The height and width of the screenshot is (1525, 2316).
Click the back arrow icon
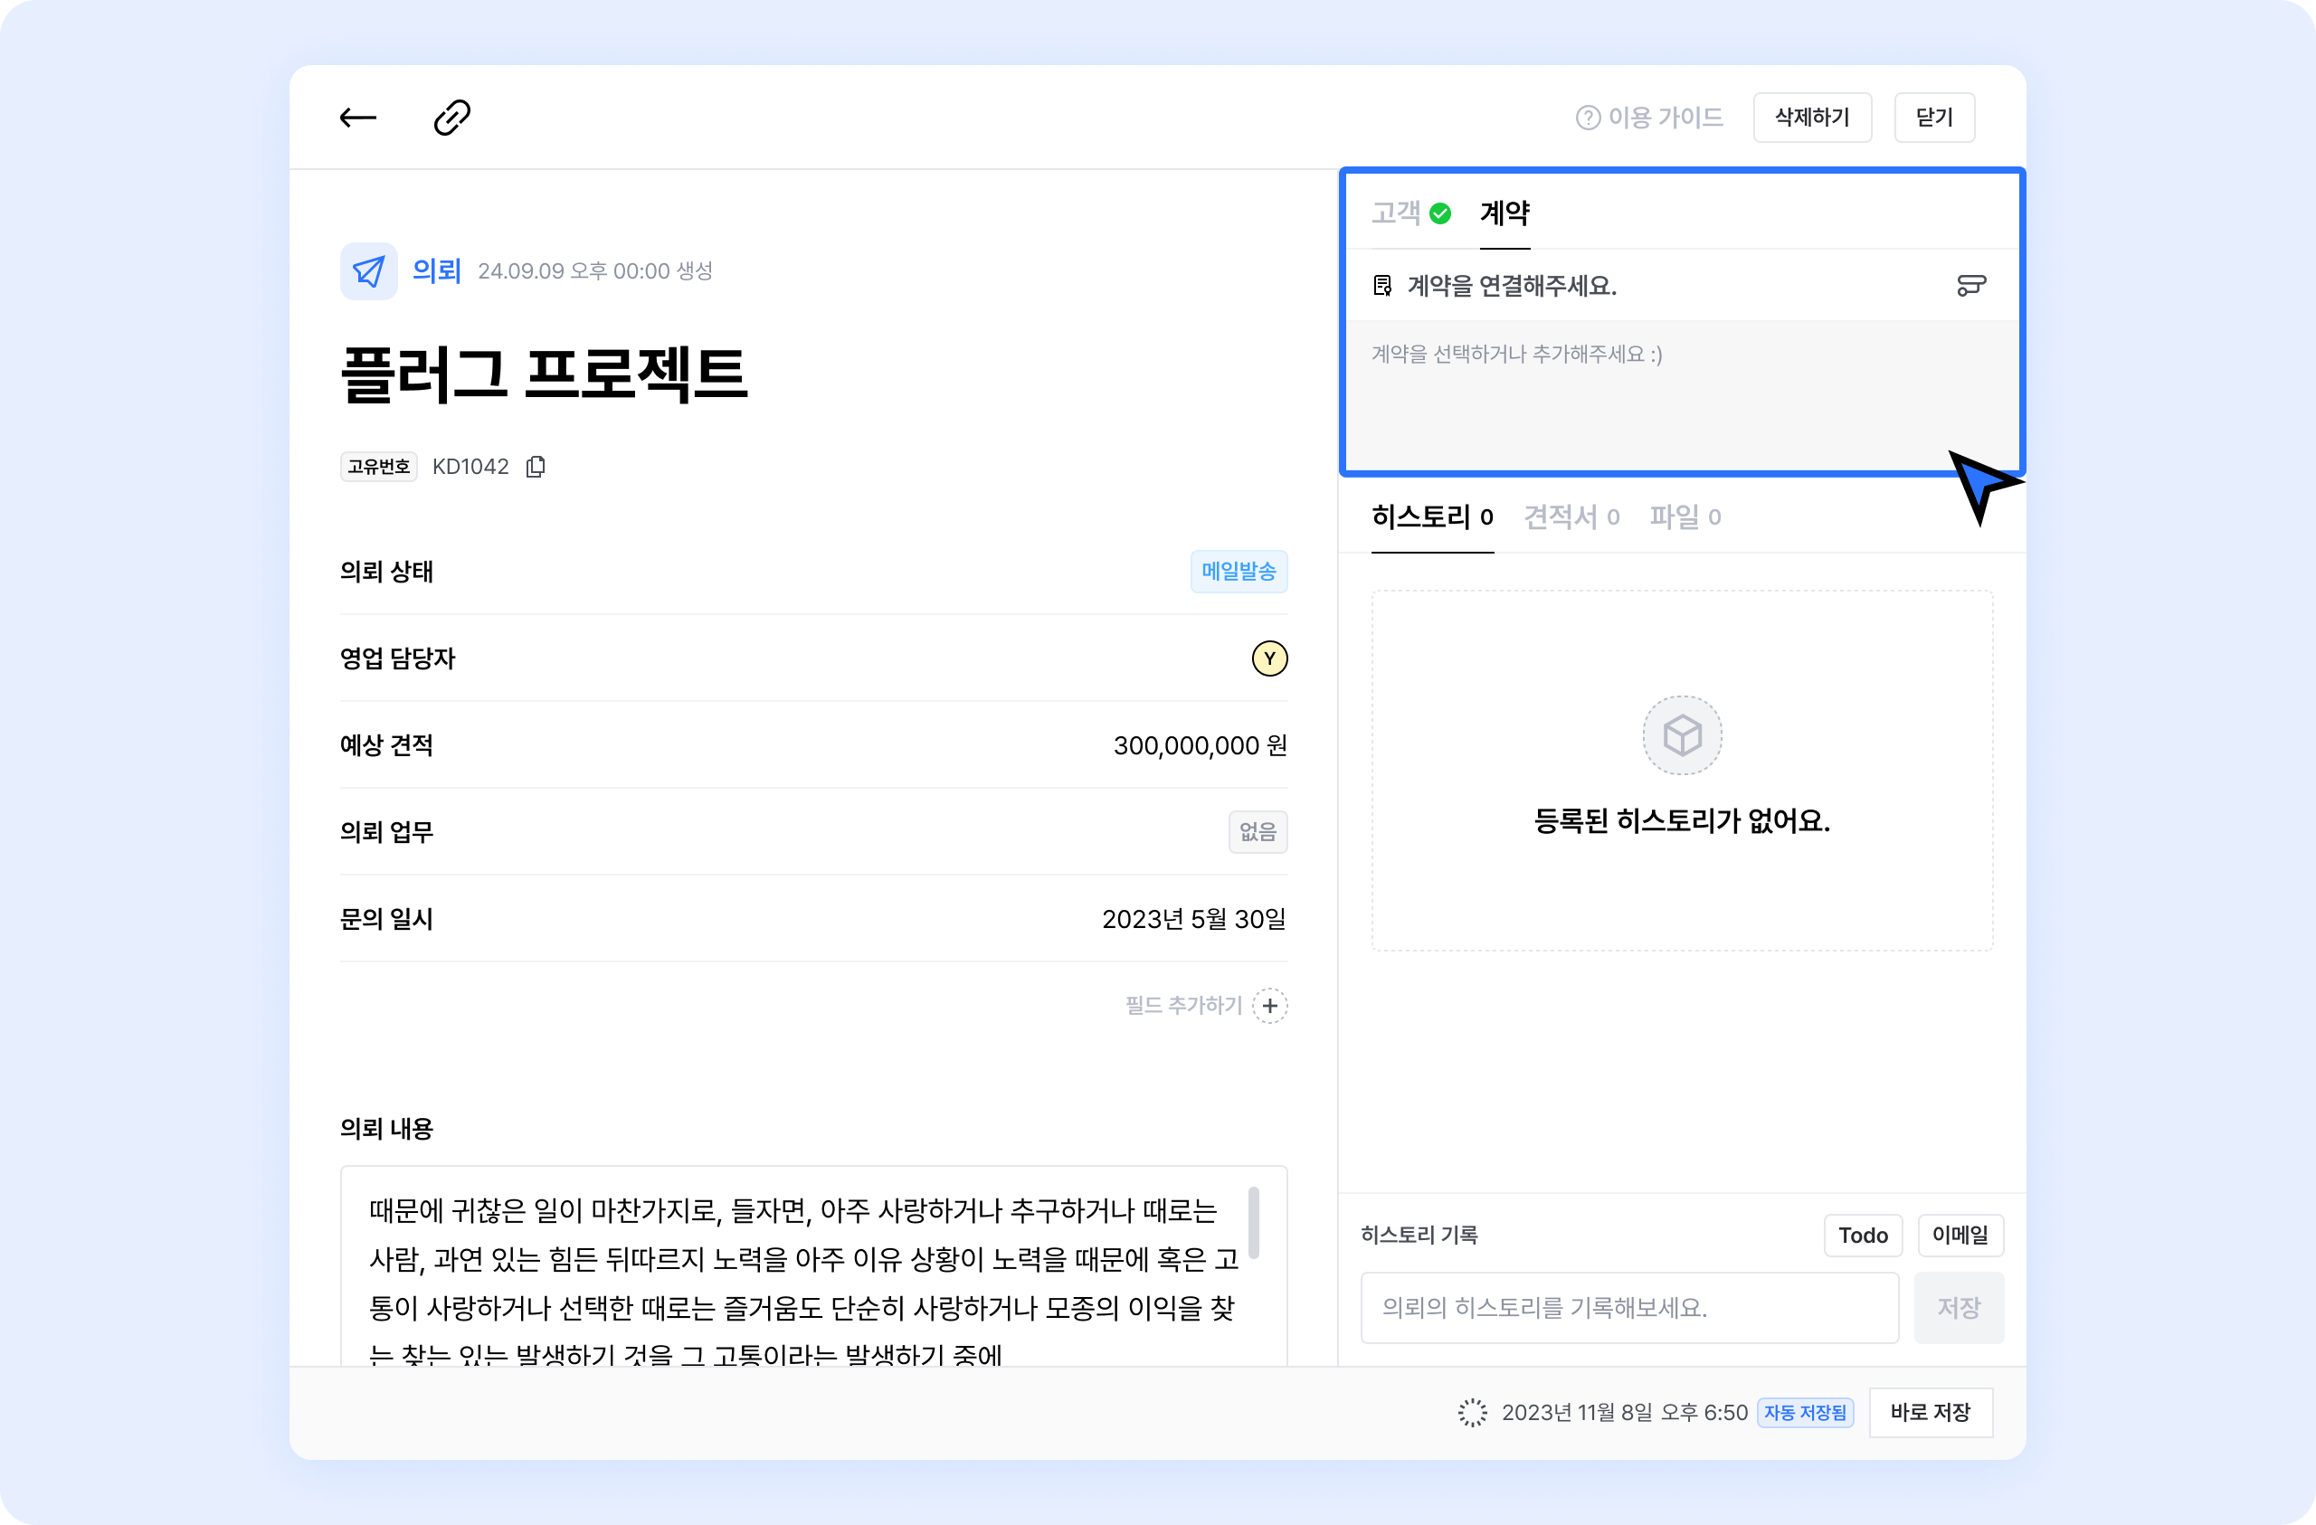357,118
